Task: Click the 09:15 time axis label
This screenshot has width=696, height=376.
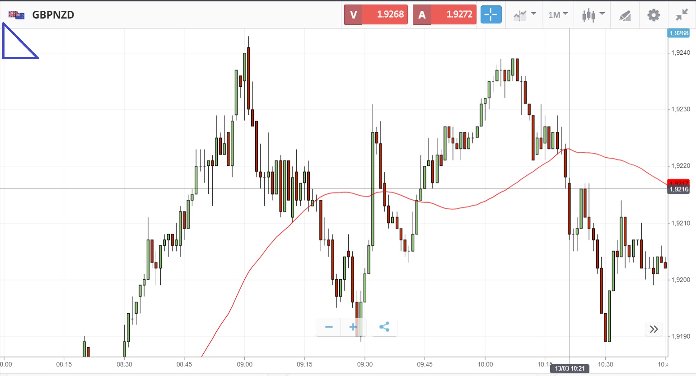Action: pyautogui.click(x=305, y=364)
